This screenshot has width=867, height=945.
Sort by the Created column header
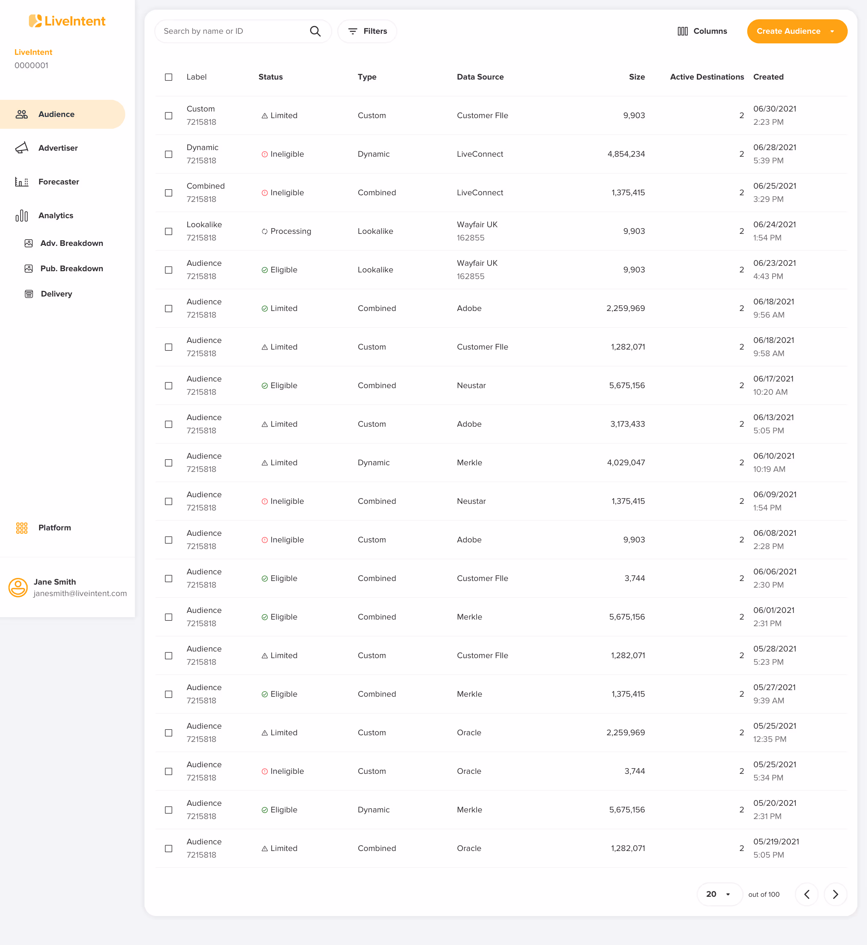point(769,77)
